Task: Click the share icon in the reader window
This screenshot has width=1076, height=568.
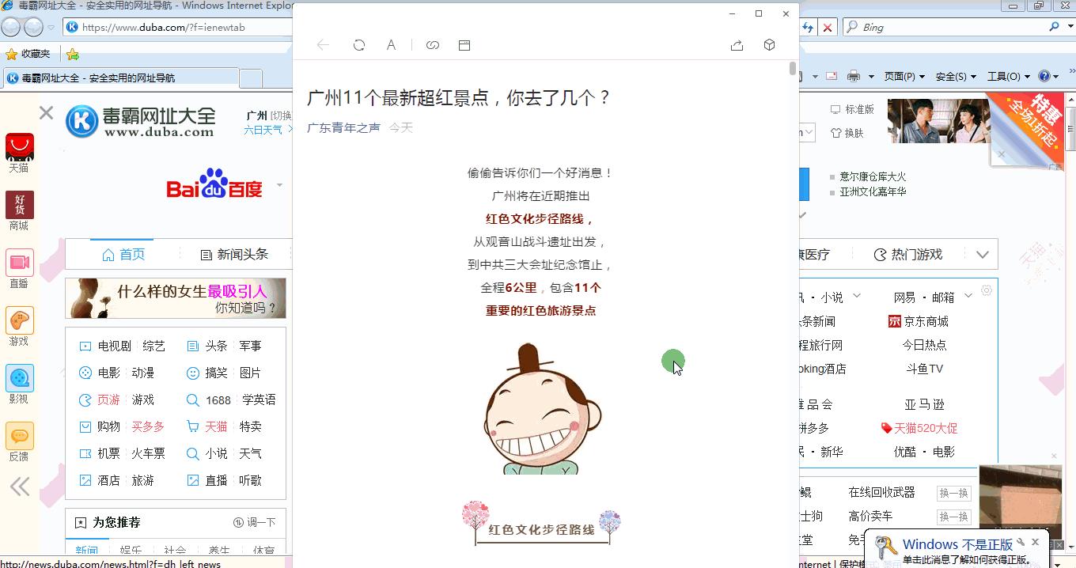Action: [737, 46]
